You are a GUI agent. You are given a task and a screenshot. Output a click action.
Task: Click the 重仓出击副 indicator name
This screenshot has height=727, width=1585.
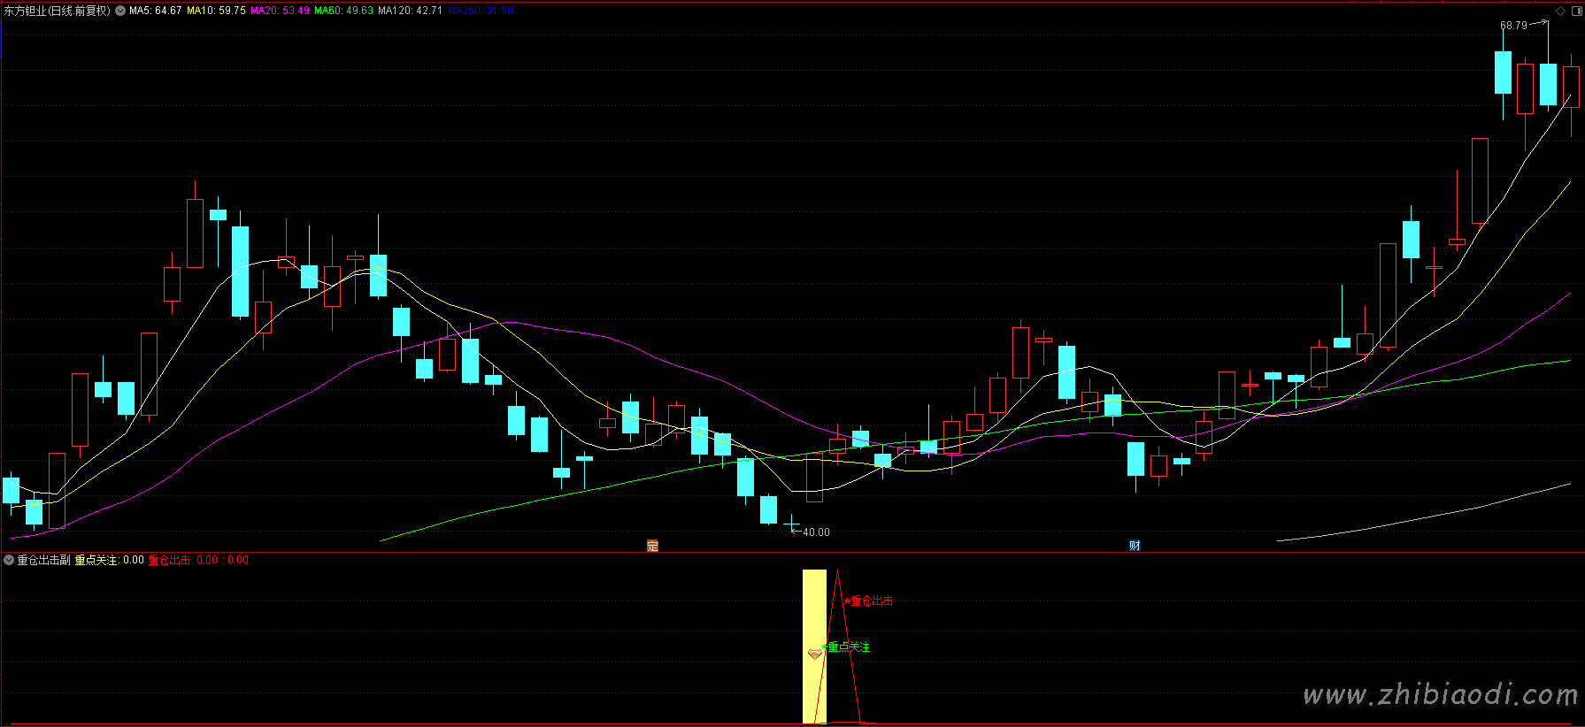(x=44, y=560)
